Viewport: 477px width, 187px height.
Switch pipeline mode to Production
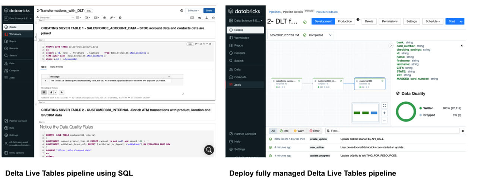tap(345, 21)
